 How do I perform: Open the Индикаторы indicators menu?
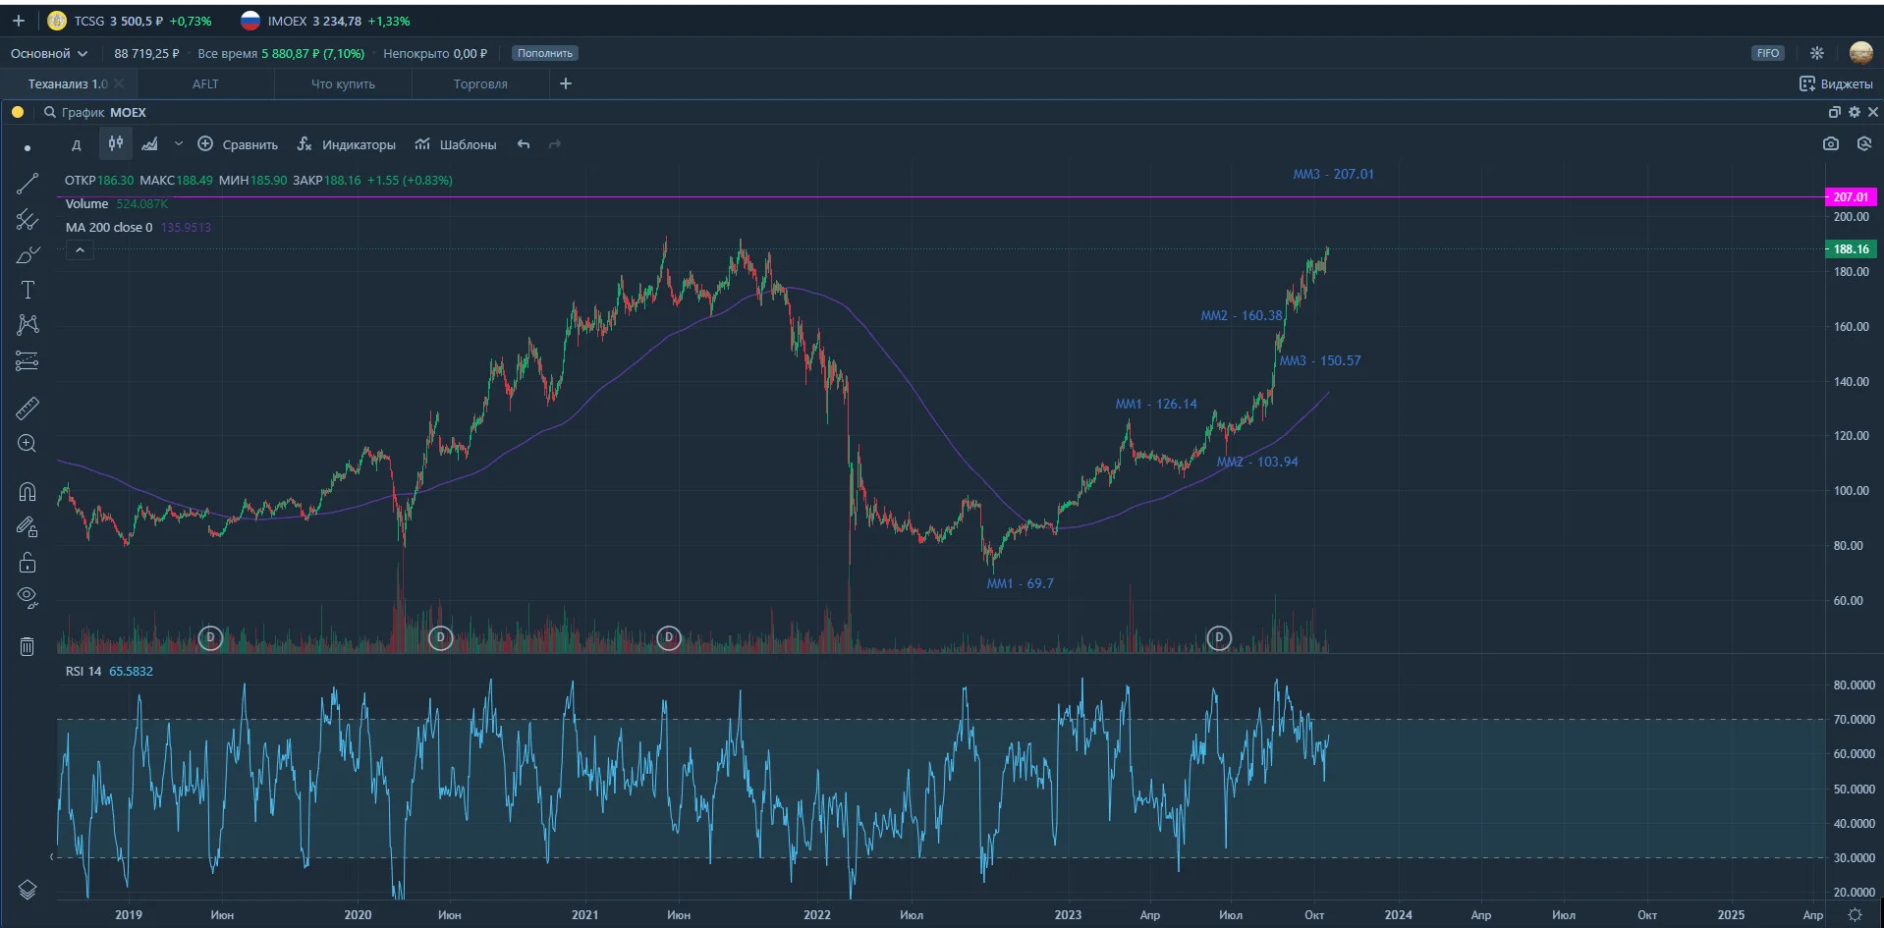coord(347,144)
